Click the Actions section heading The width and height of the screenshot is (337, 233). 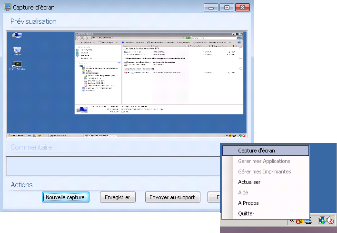(x=22, y=185)
